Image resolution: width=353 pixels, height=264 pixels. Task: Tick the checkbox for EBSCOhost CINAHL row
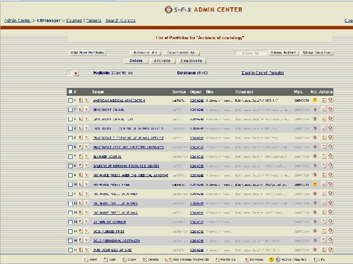[70, 110]
